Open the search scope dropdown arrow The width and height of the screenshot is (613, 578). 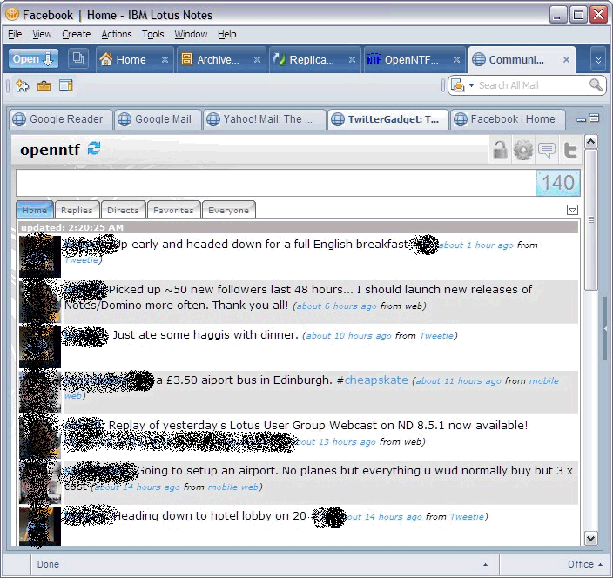coord(471,85)
